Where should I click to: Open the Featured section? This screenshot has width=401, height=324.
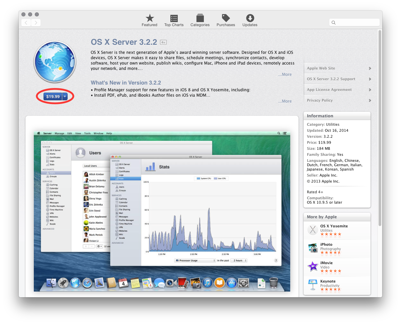[x=149, y=20]
